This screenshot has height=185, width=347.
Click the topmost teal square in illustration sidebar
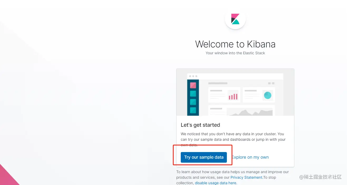(193, 94)
